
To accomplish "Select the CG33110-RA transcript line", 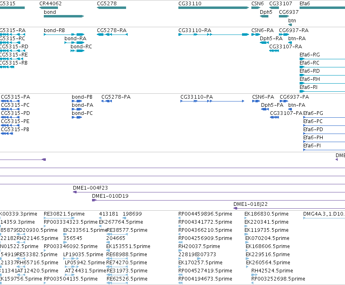I will (x=214, y=35).
